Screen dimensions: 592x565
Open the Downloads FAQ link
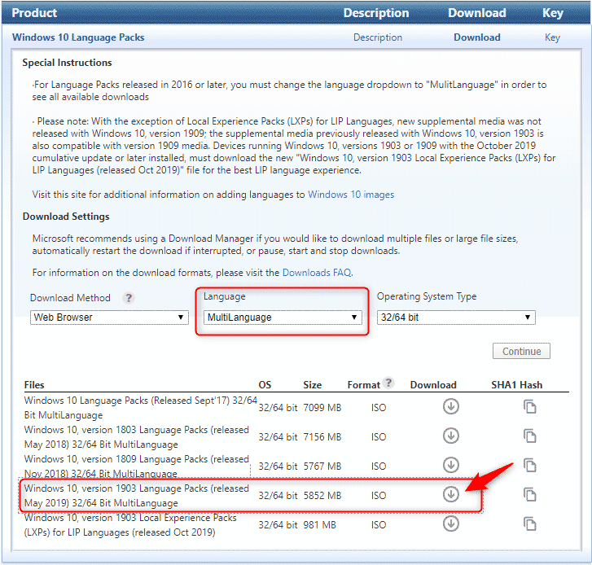click(x=317, y=273)
